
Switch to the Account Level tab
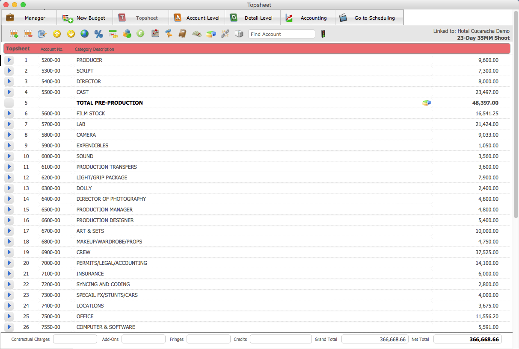click(x=197, y=18)
